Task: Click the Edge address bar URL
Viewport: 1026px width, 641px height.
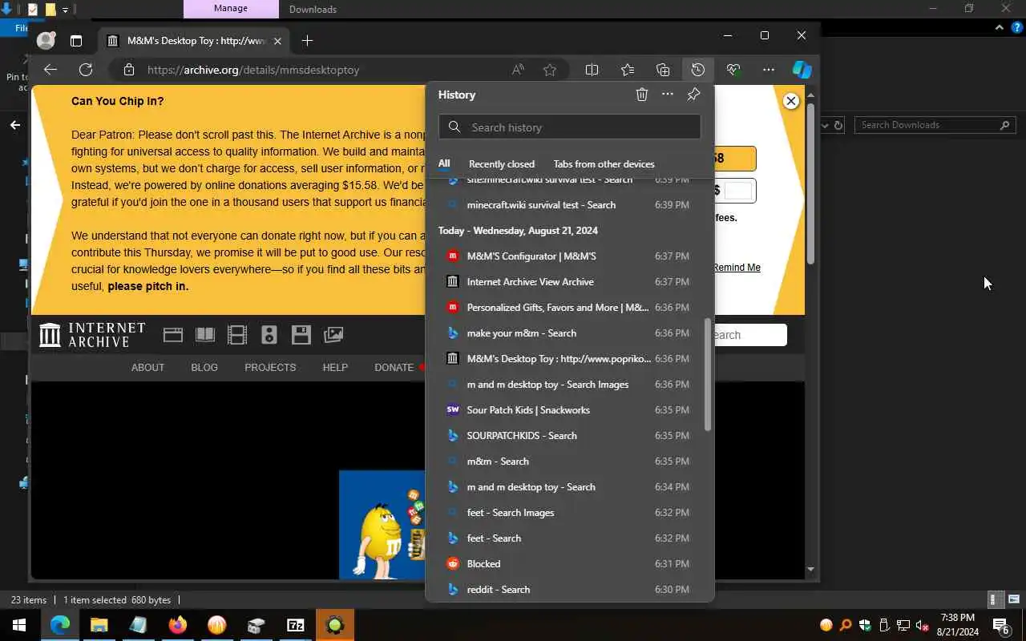Action: click(253, 70)
